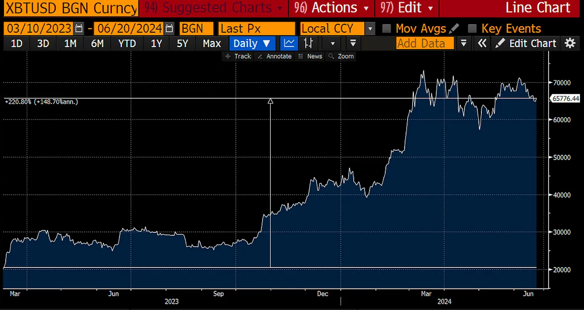Select the YTD time range button
This screenshot has width=584, height=310.
point(126,43)
